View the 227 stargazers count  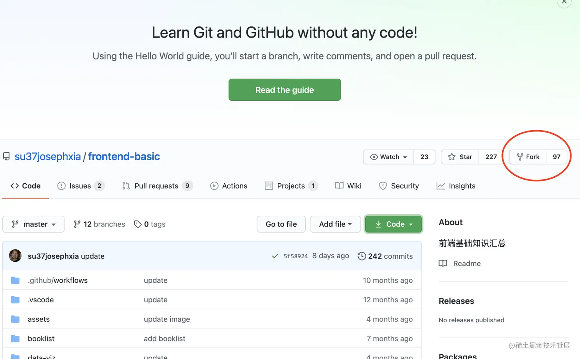[x=491, y=157]
